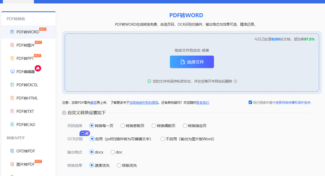Select the 转换每一页 radio option
The height and width of the screenshot is (176, 325).
coord(92,126)
